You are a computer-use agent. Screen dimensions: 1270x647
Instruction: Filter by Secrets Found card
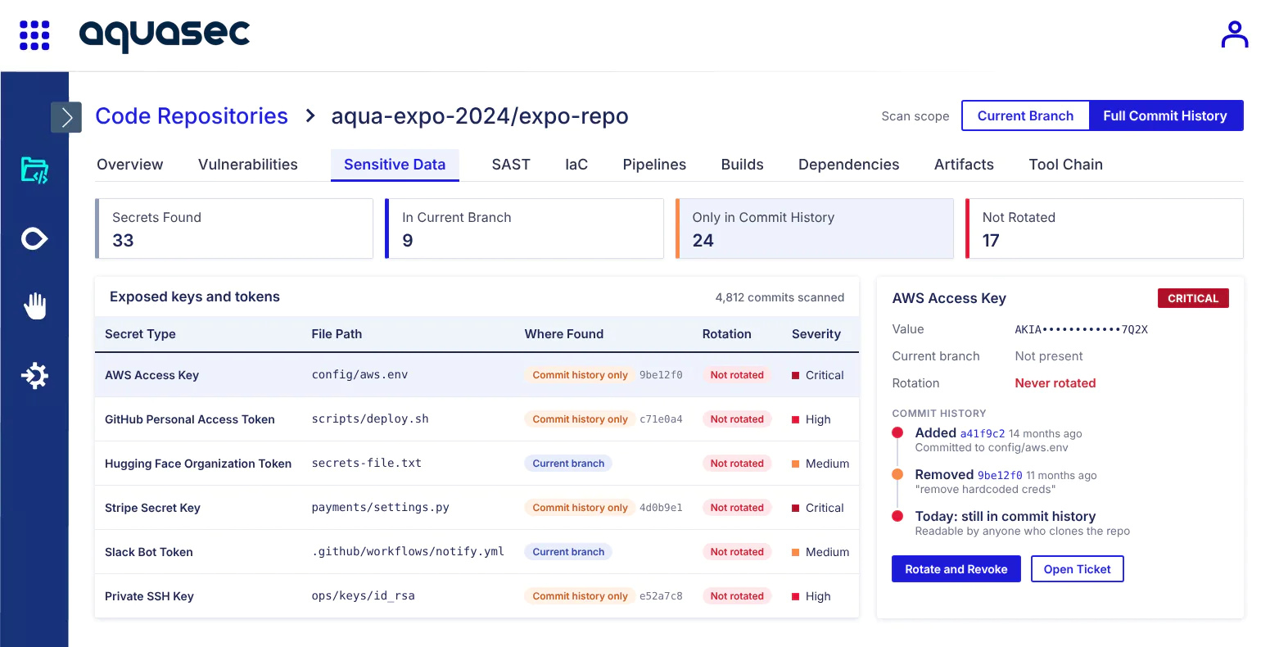point(234,228)
